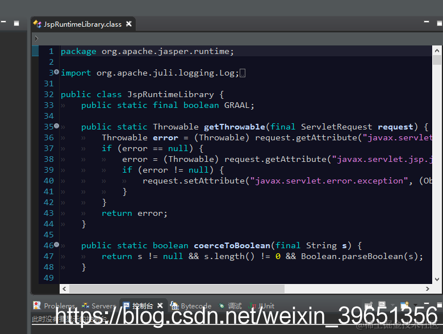The image size is (443, 334).
Task: Close the JspRuntimeLibrary.class editor tab
Action: click(129, 24)
